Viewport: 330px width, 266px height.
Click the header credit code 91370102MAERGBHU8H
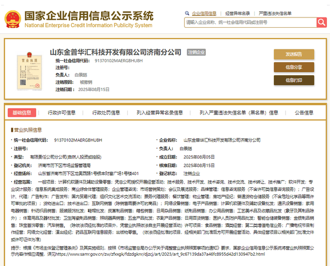coord(119,61)
